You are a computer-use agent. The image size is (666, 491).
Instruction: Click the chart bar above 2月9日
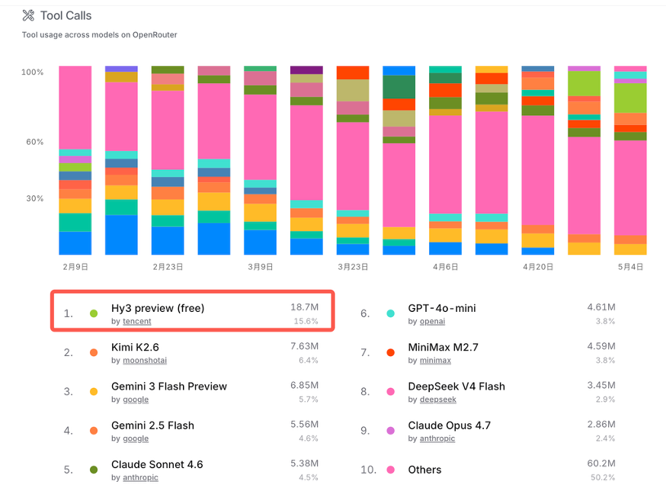[75, 160]
